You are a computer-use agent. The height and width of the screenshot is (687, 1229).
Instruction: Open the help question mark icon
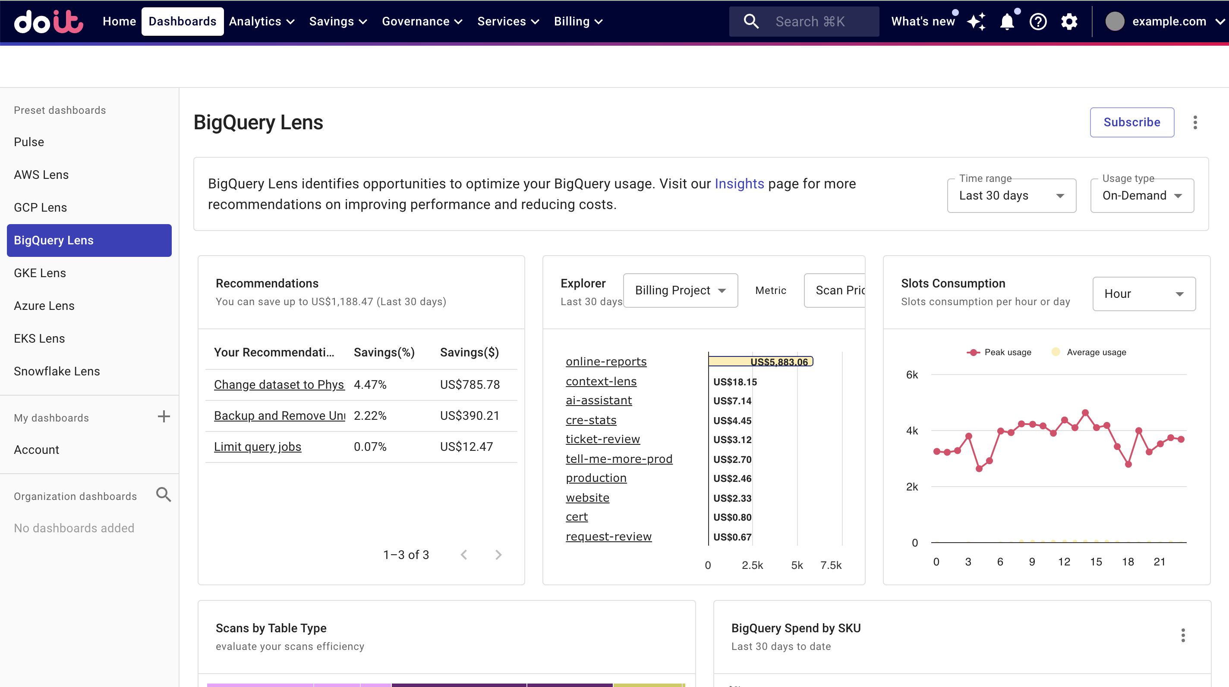[x=1038, y=22]
